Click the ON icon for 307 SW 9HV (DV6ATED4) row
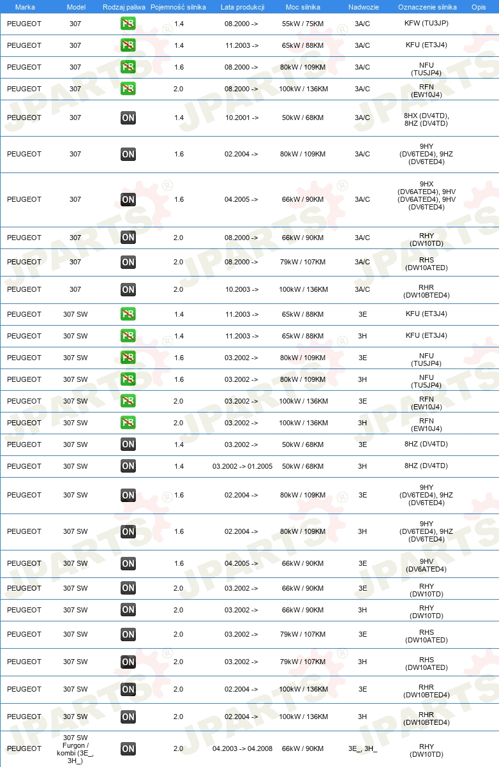 pyautogui.click(x=128, y=563)
